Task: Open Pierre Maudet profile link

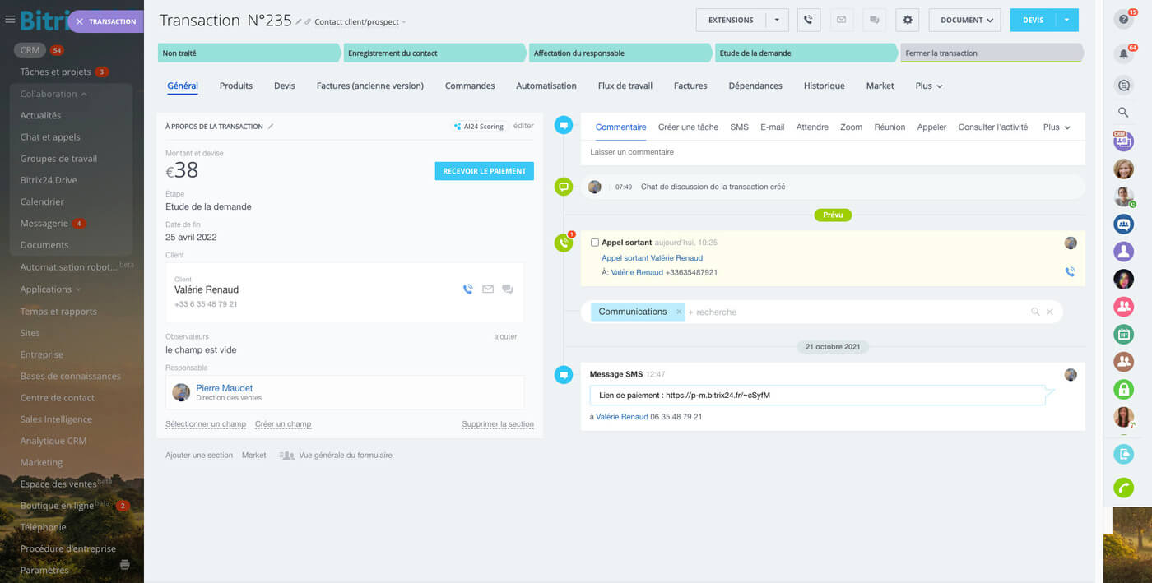Action: 224,388
